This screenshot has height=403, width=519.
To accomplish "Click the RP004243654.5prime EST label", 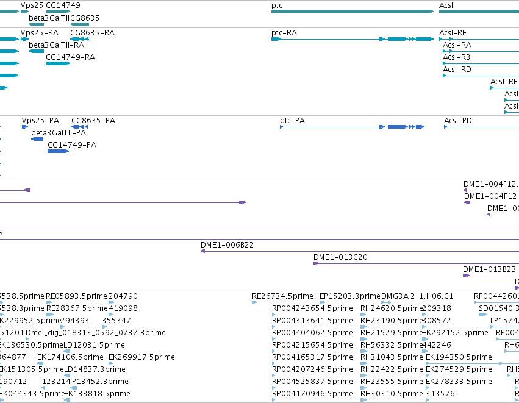I will (312, 308).
